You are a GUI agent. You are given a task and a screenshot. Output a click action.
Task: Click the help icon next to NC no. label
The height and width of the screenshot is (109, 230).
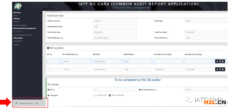[48, 90]
